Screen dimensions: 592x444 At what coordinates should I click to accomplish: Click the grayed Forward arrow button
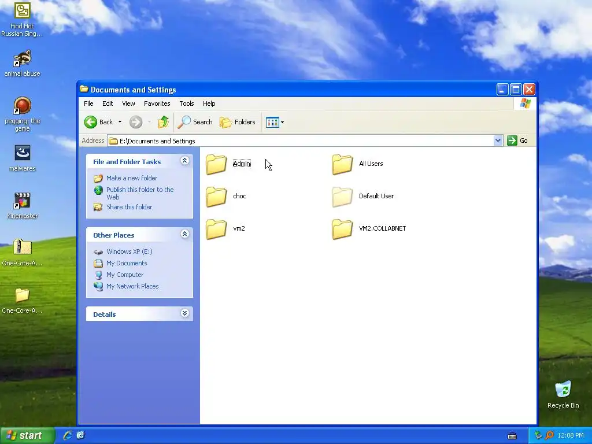tap(135, 122)
